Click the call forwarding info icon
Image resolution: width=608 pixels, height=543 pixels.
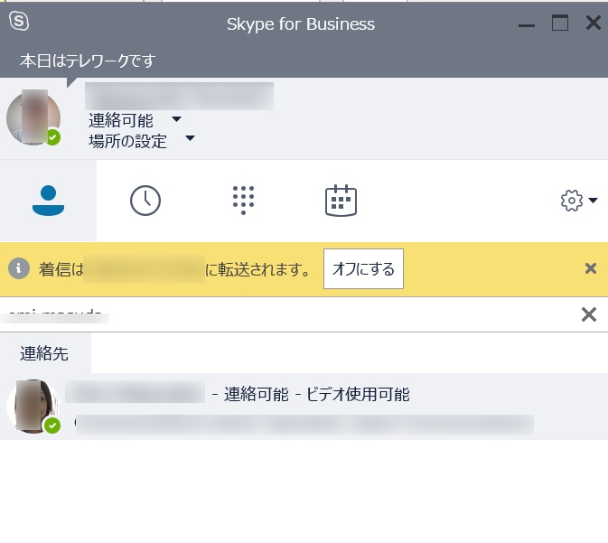tap(19, 268)
